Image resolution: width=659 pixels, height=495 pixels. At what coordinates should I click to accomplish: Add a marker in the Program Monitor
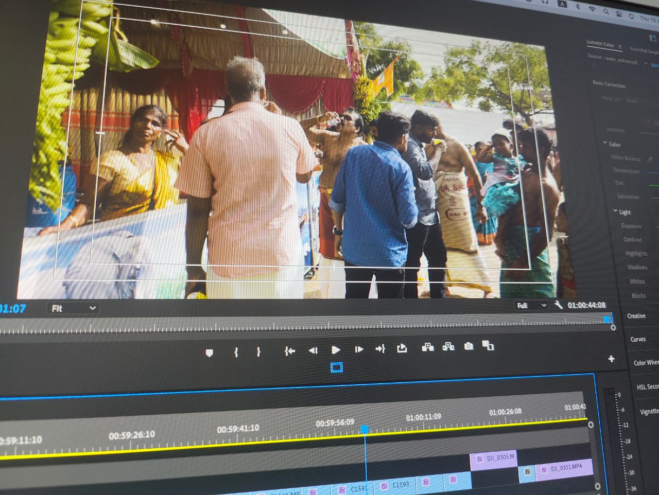[x=209, y=353]
